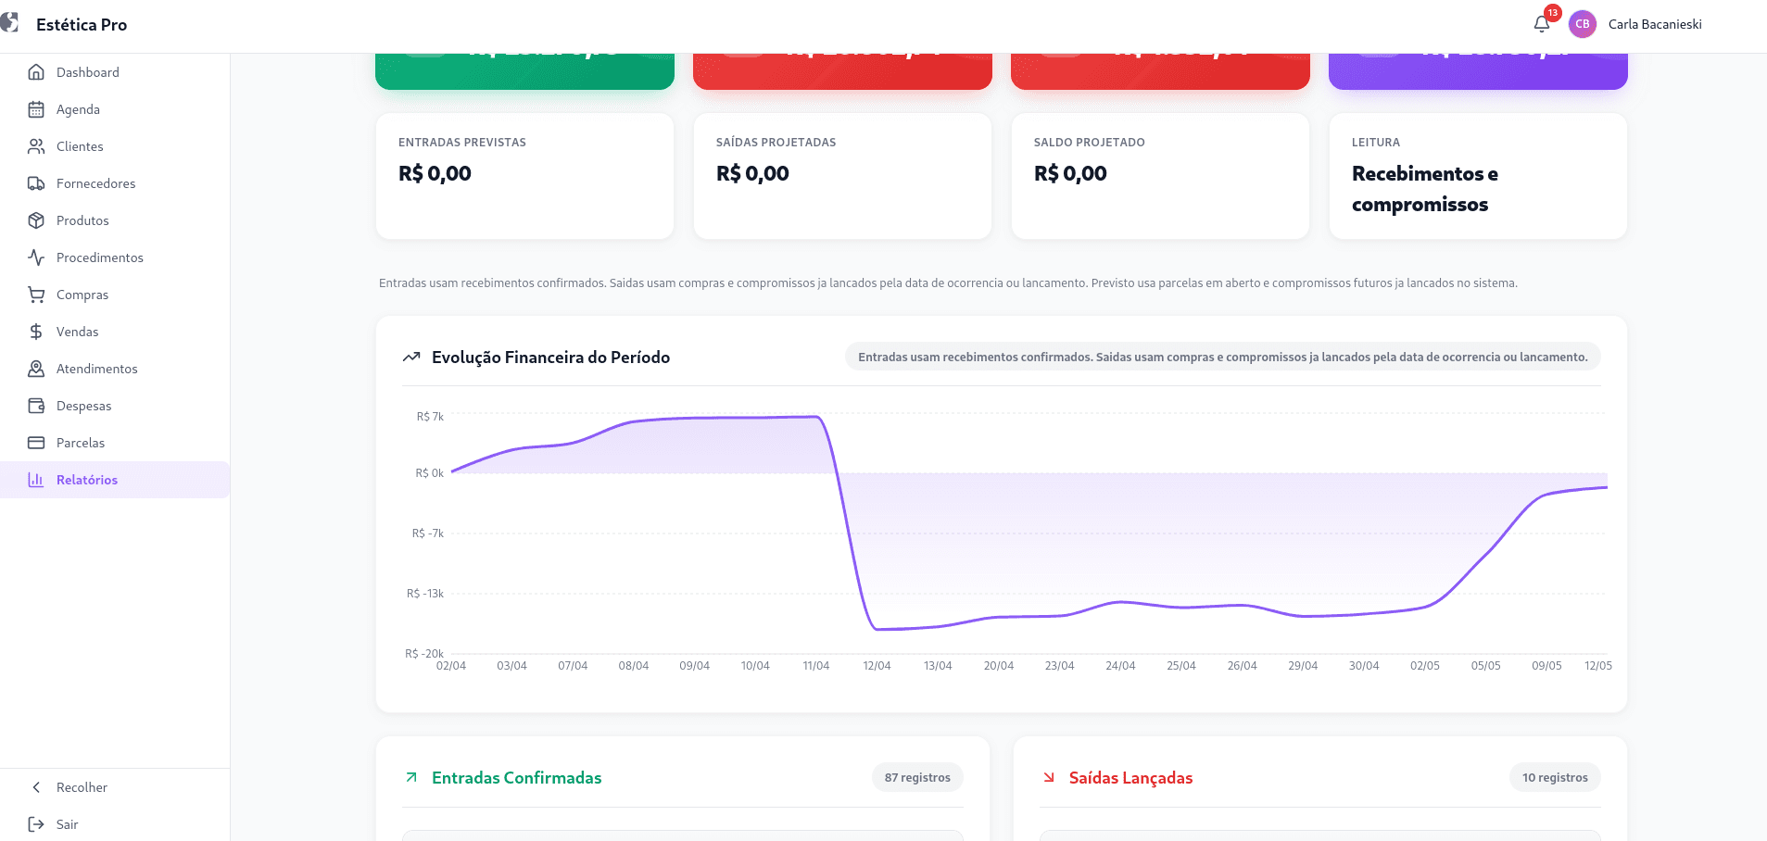Open the notifications bell icon
1767x841 pixels.
click(1542, 24)
